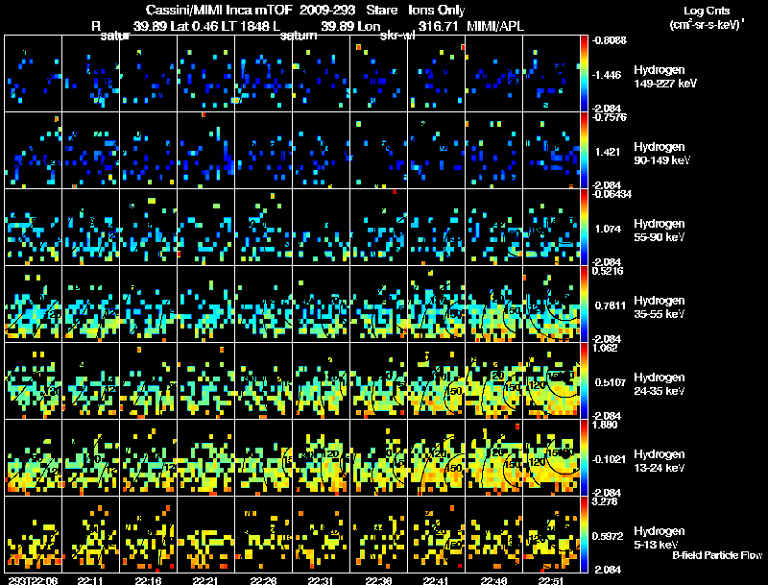Screen dimensions: 768x585
Task: Select the 22:06 panel in 149-227 keV row
Action: click(33, 74)
